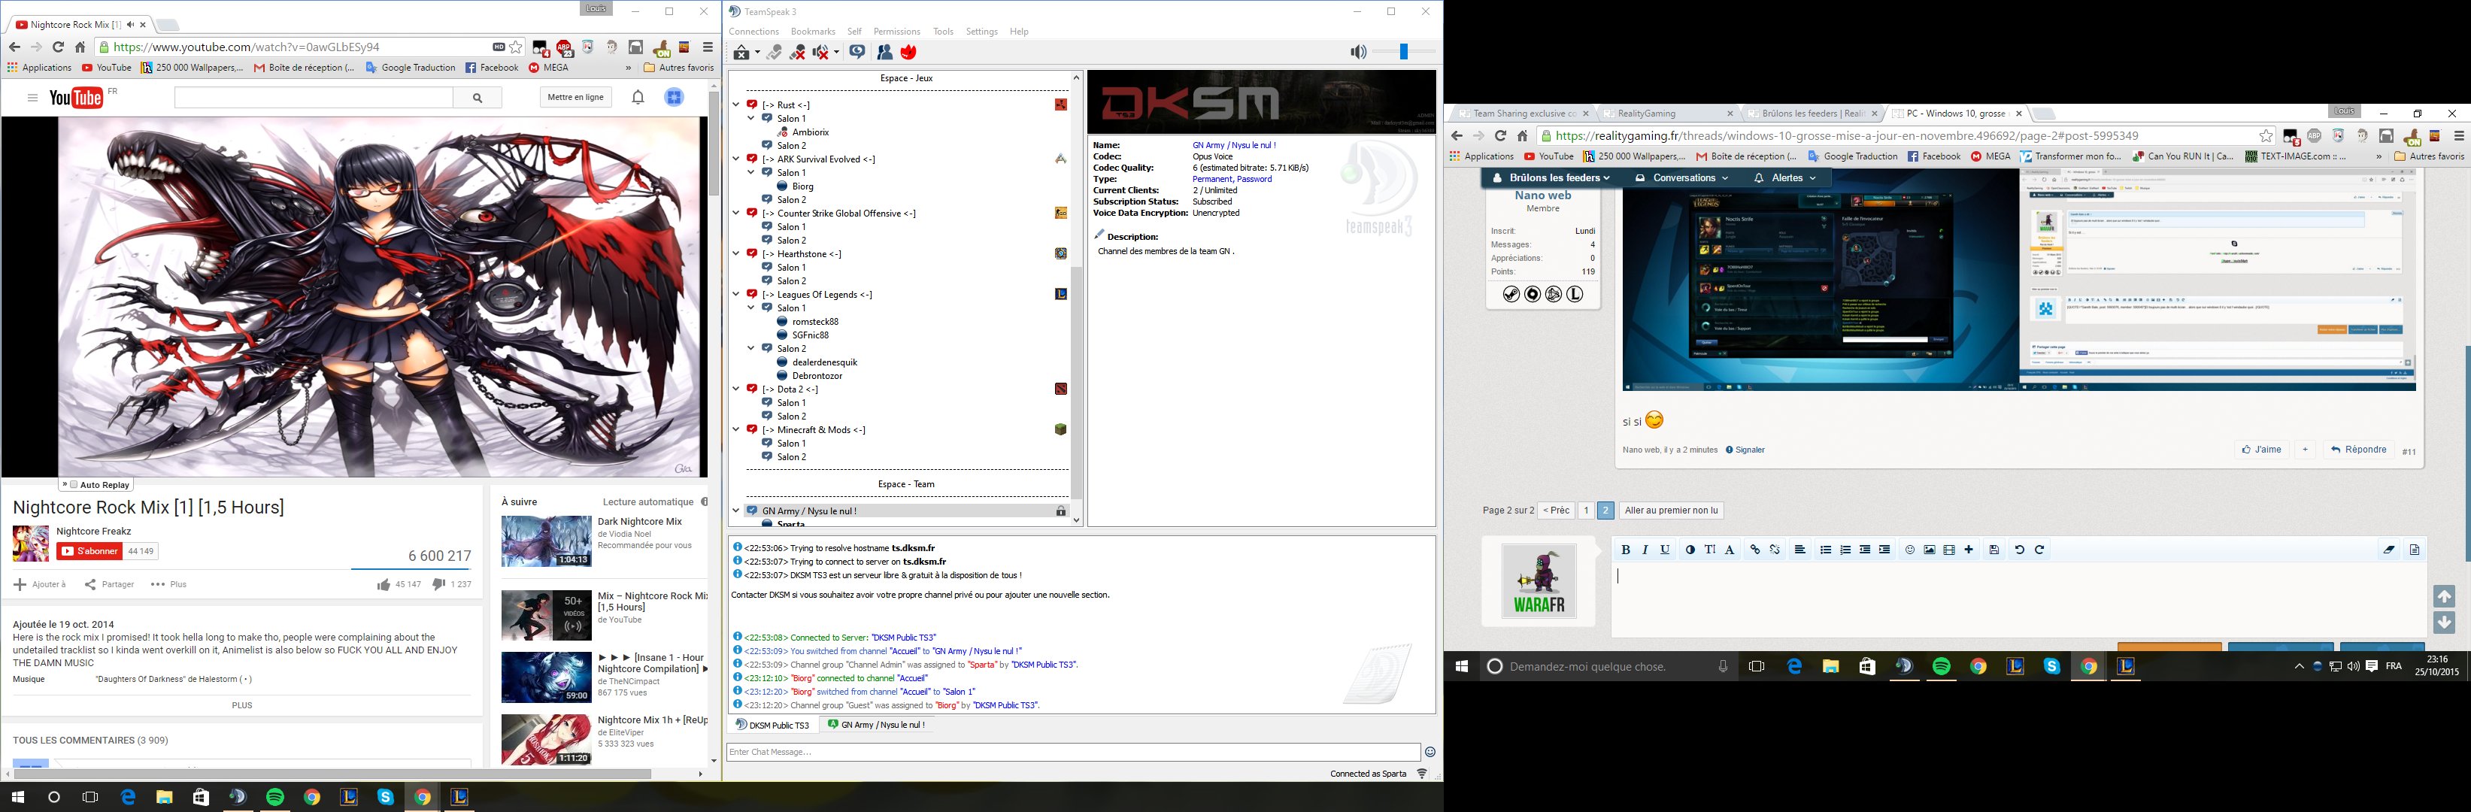Insert smiley icon in forum editor
The width and height of the screenshot is (2471, 812).
coord(1910,550)
